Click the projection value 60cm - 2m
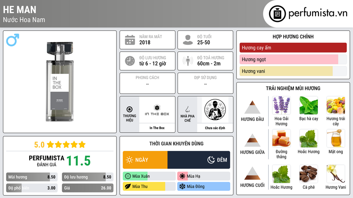Image resolution: width=353 pixels, height=198 pixels. pyautogui.click(x=209, y=64)
